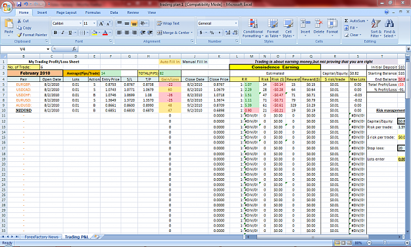
Task: Apply middle vertical alignment
Action: pos(127,23)
